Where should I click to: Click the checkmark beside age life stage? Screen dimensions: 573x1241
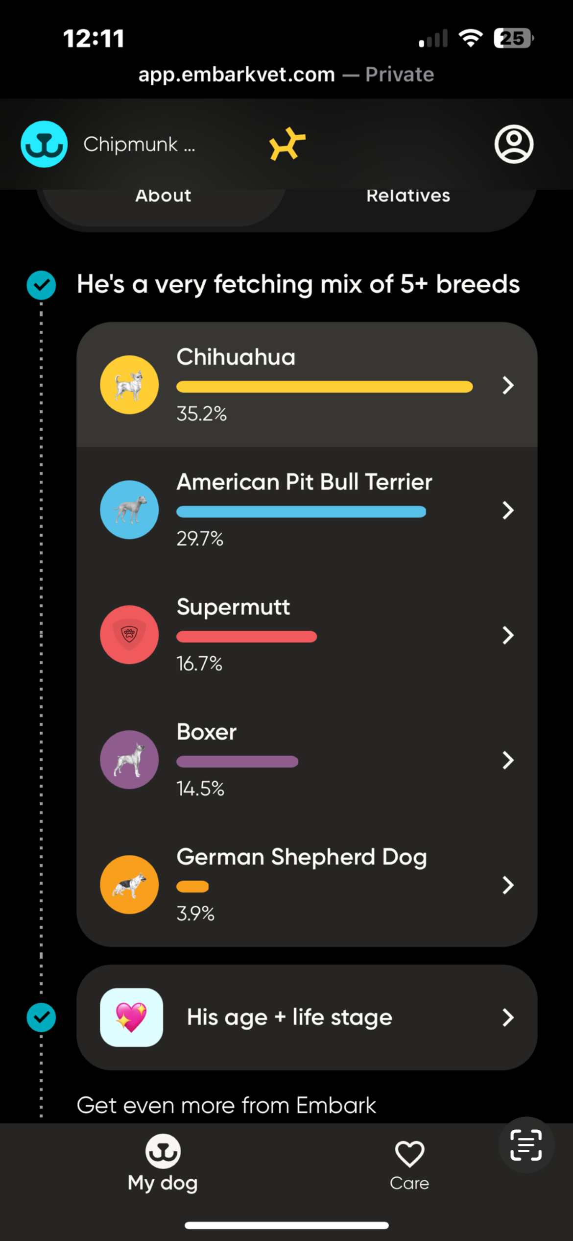click(x=41, y=1018)
